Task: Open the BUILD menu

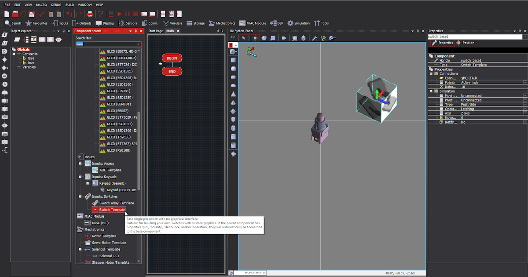Action: 70,4
